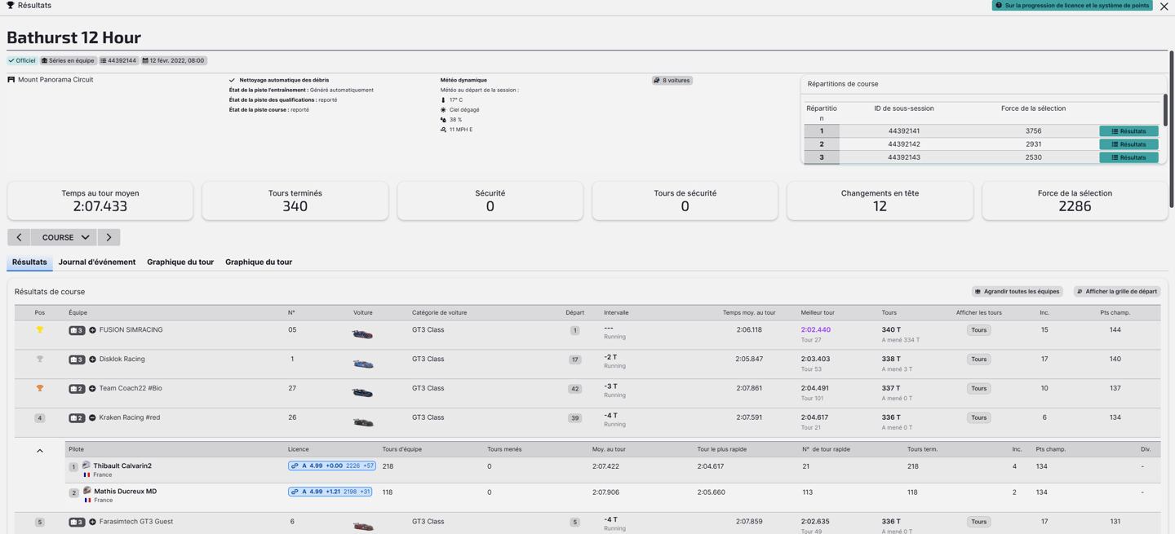
Task: Click the driver name Thibault Calvarin2
Action: 122,466
